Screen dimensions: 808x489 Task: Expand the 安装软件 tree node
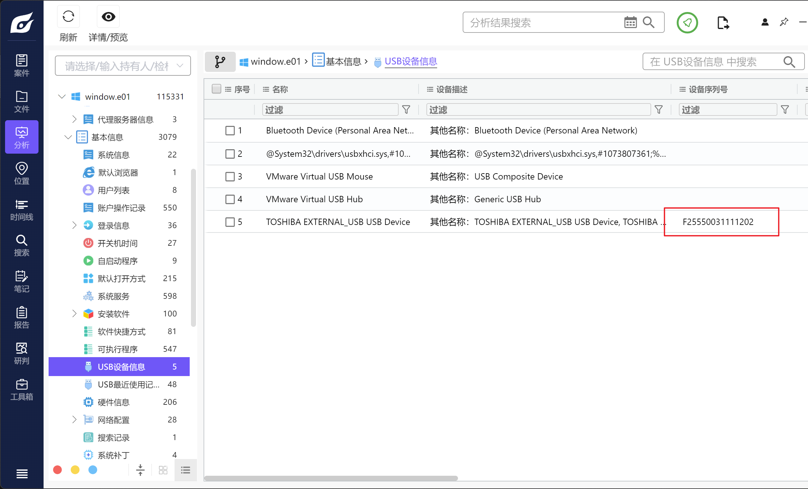coord(74,314)
